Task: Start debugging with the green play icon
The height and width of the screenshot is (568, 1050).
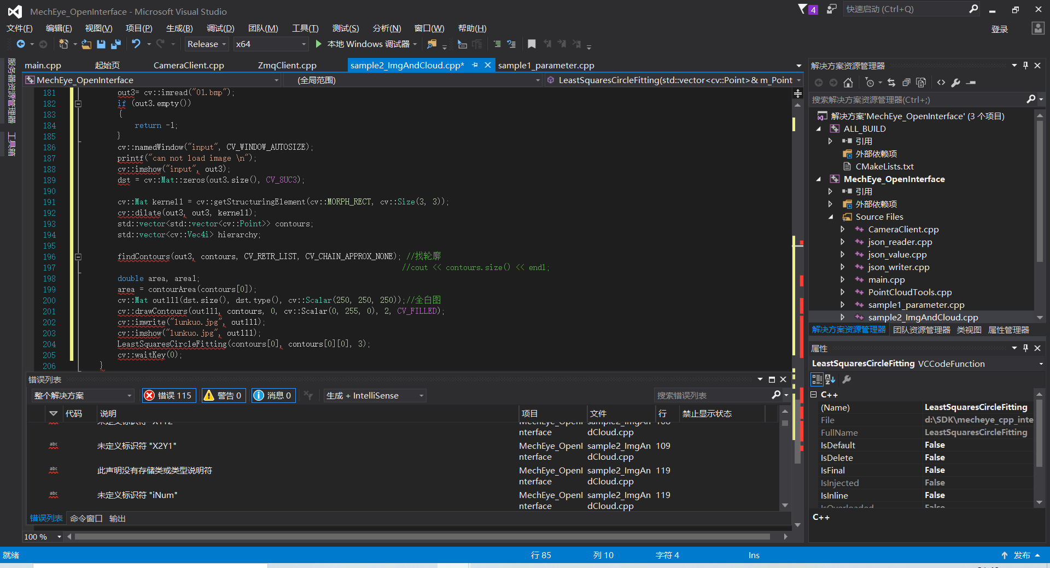Action: [319, 44]
